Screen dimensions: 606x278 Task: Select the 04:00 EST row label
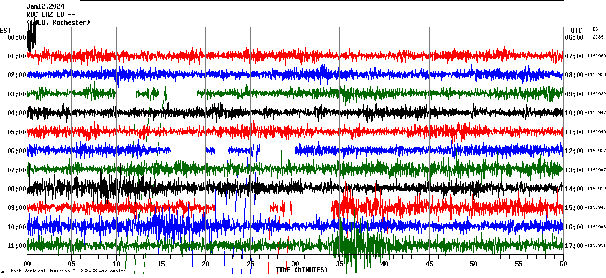pos(17,113)
